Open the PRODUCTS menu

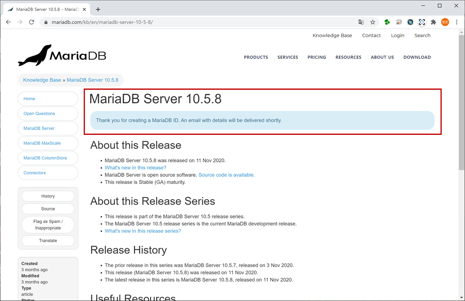pyautogui.click(x=256, y=57)
